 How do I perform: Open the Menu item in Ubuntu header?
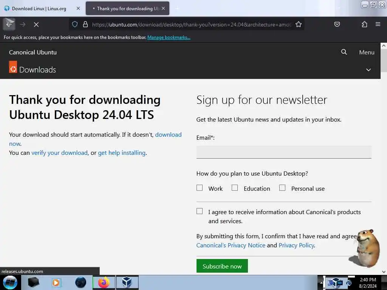367,52
